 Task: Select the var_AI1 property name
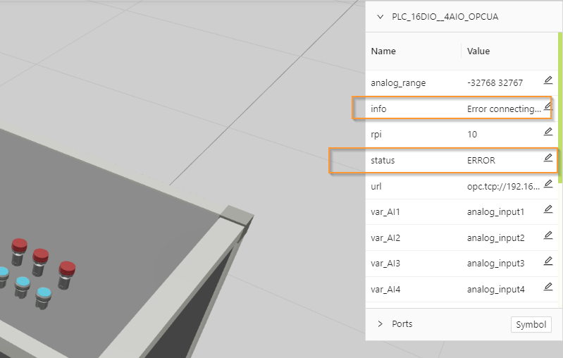point(385,212)
